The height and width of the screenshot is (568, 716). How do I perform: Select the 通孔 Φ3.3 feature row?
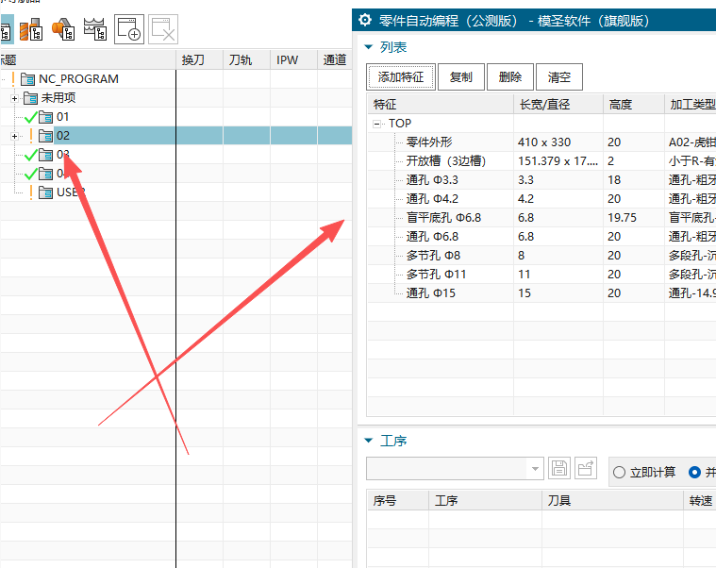coord(432,180)
